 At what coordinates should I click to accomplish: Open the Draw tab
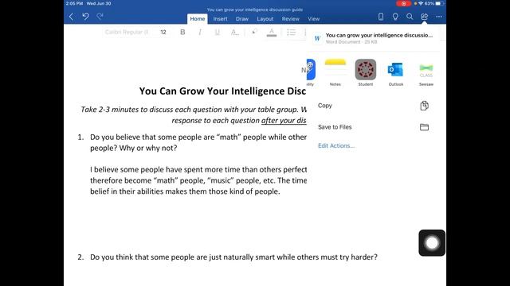point(242,19)
